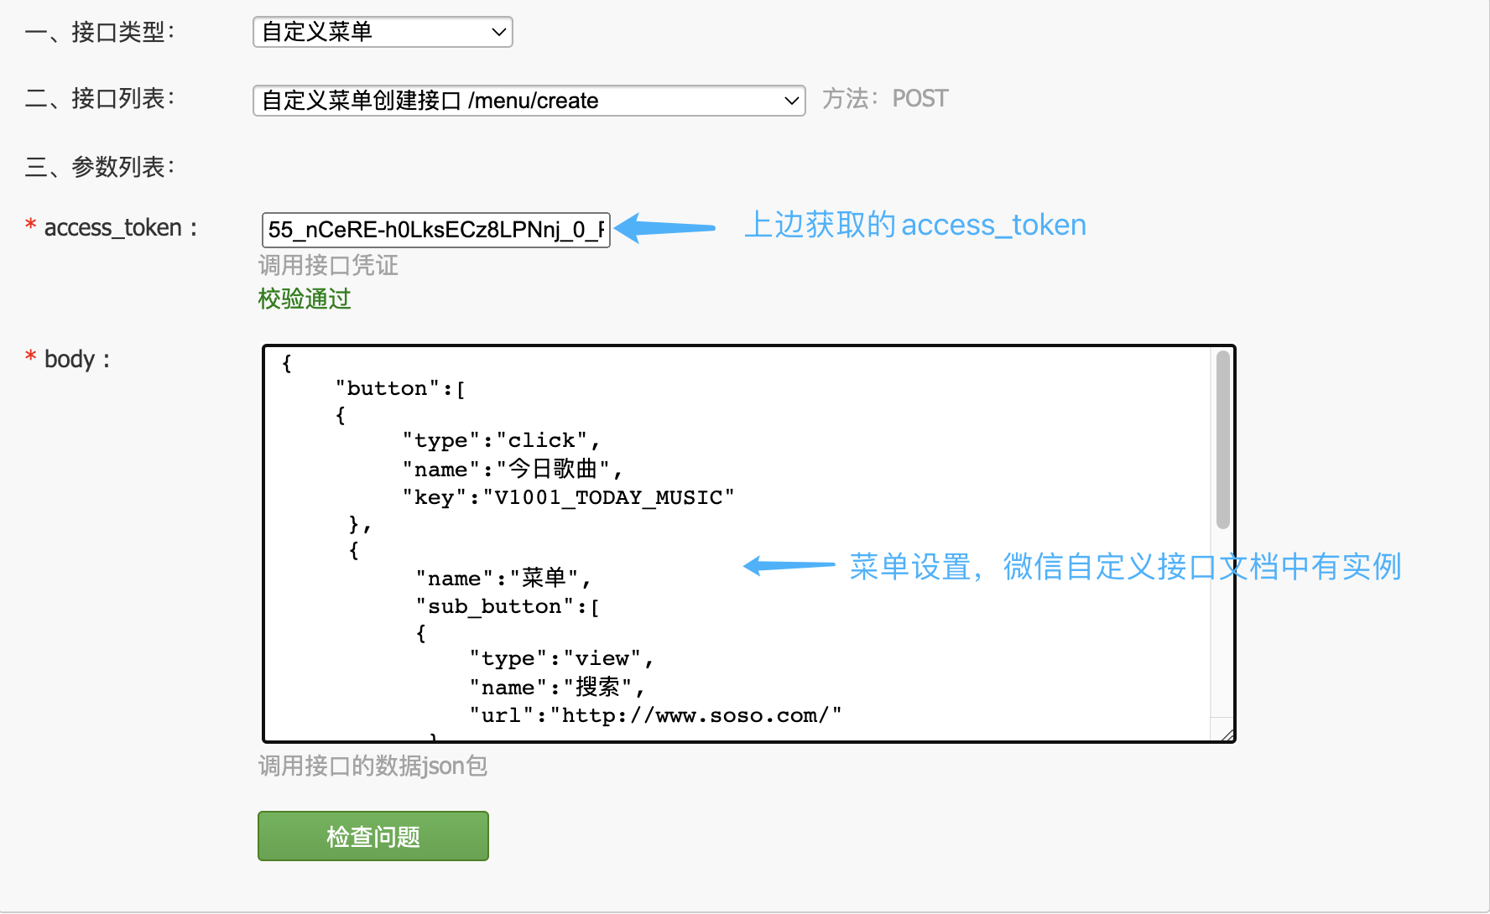Click the "type":"click" line in body
The width and height of the screenshot is (1490, 914).
(x=501, y=440)
